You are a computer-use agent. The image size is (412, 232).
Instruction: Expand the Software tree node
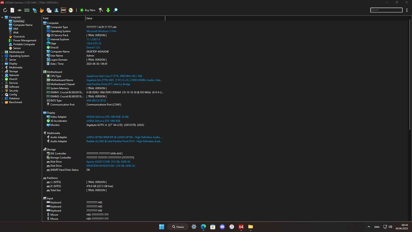click(2, 87)
